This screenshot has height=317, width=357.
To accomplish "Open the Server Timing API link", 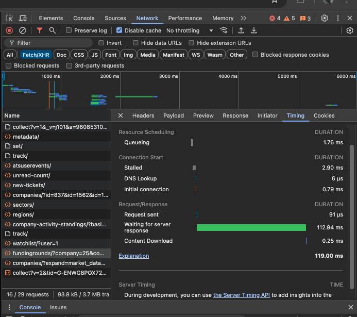I will coord(241,295).
